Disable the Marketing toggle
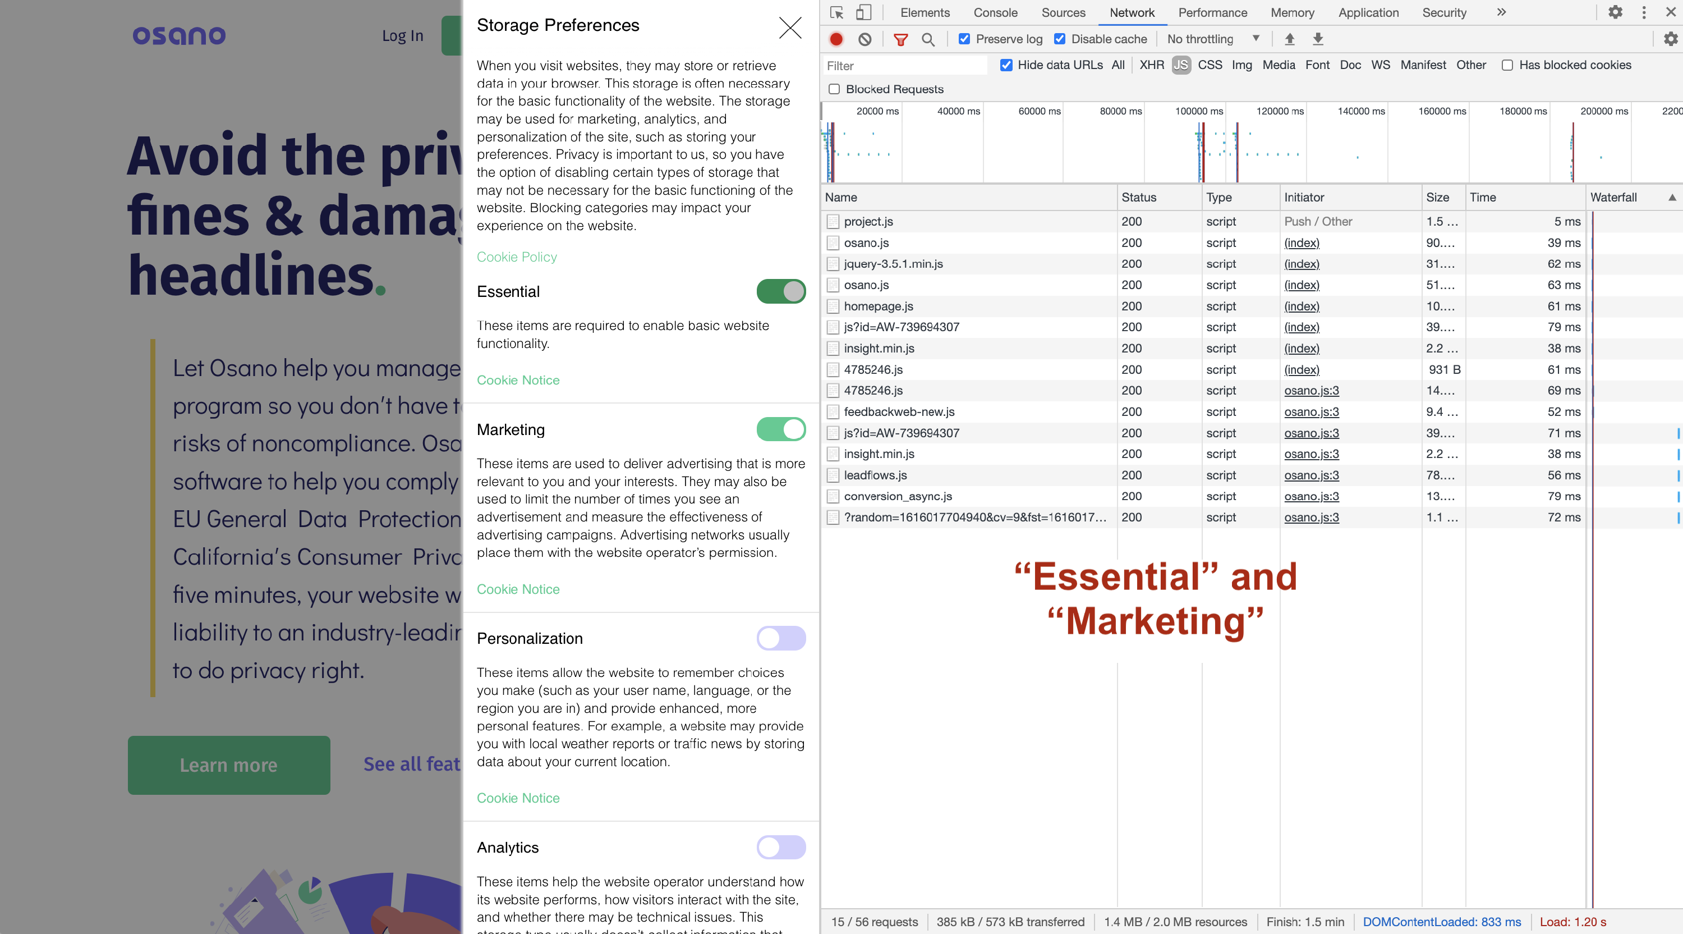The height and width of the screenshot is (934, 1683). (781, 429)
